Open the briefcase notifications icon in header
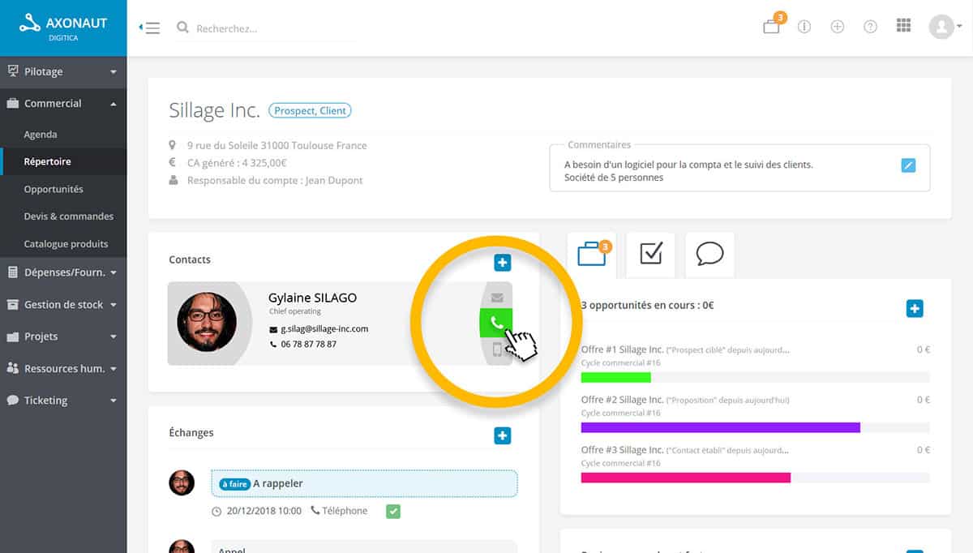This screenshot has width=973, height=553. tap(771, 27)
